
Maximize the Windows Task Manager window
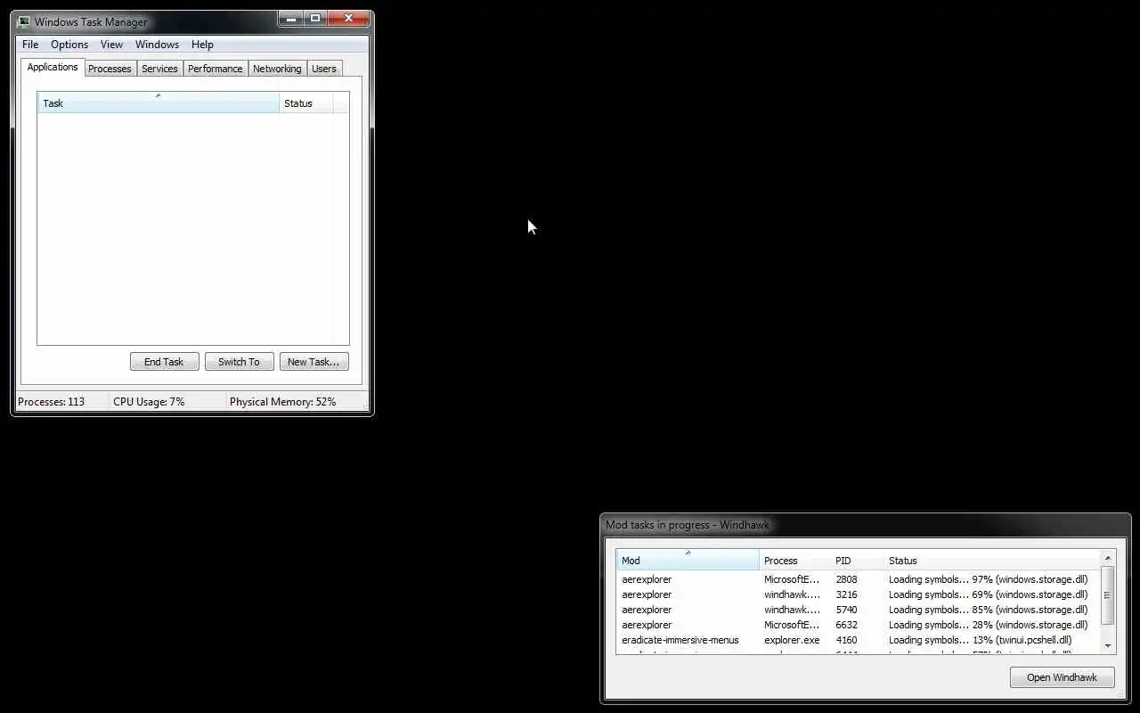pos(314,18)
